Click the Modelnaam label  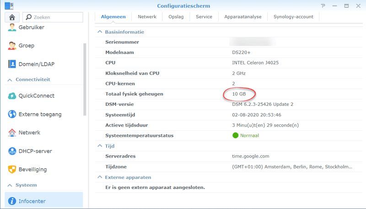point(119,52)
